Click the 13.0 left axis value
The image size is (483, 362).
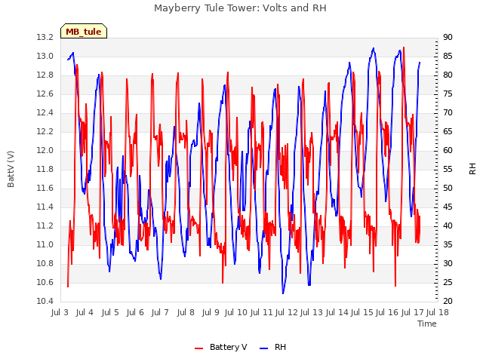pos(45,56)
